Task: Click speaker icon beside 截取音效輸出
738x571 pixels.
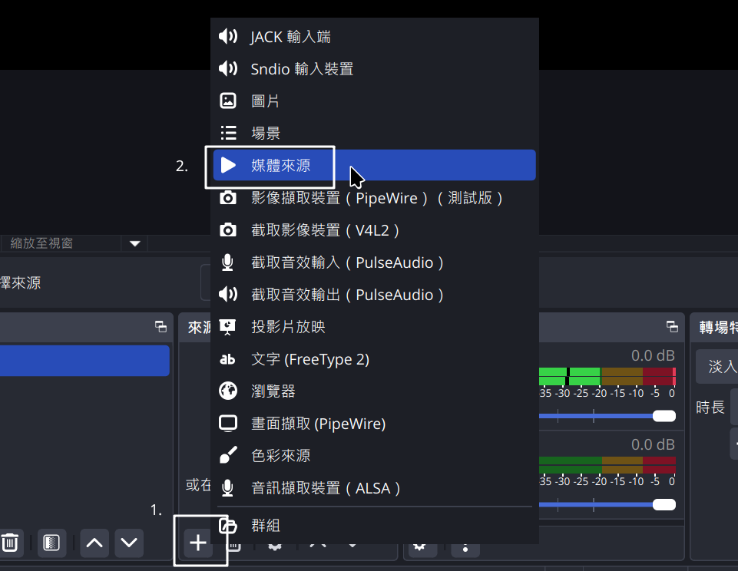Action: pos(228,295)
